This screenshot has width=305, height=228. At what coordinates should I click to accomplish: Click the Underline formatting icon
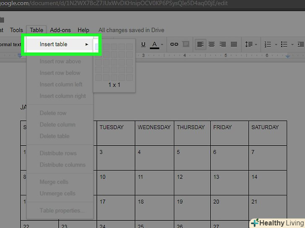pyautogui.click(x=143, y=44)
